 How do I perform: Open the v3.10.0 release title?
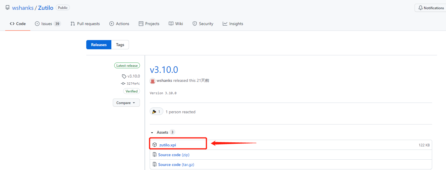point(164,70)
